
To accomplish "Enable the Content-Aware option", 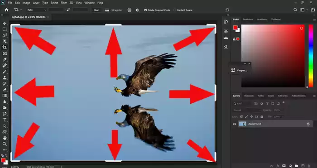I will [175, 10].
